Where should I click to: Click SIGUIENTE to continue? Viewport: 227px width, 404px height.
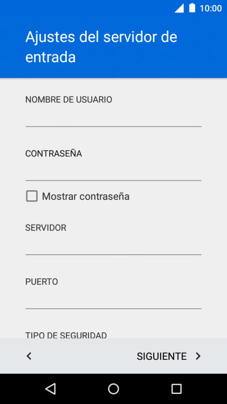point(161,357)
